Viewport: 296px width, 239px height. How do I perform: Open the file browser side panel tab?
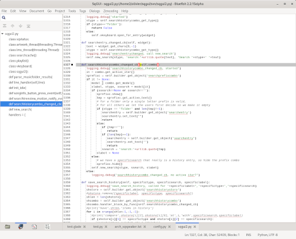pos(8,227)
